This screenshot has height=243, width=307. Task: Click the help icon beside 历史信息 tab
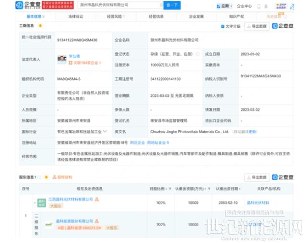point(285,17)
